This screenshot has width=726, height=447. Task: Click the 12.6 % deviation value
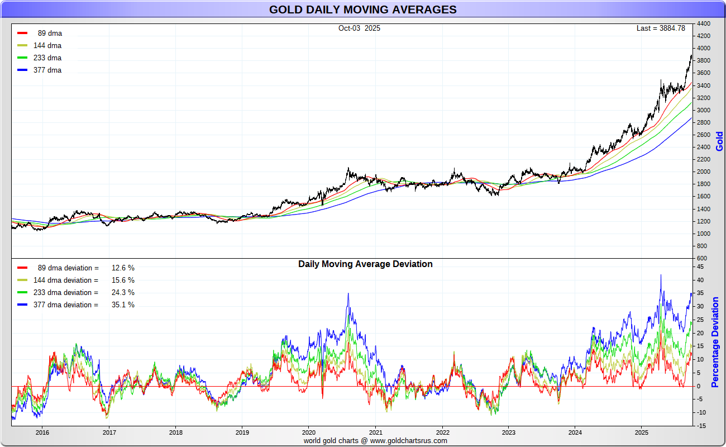[x=123, y=268]
